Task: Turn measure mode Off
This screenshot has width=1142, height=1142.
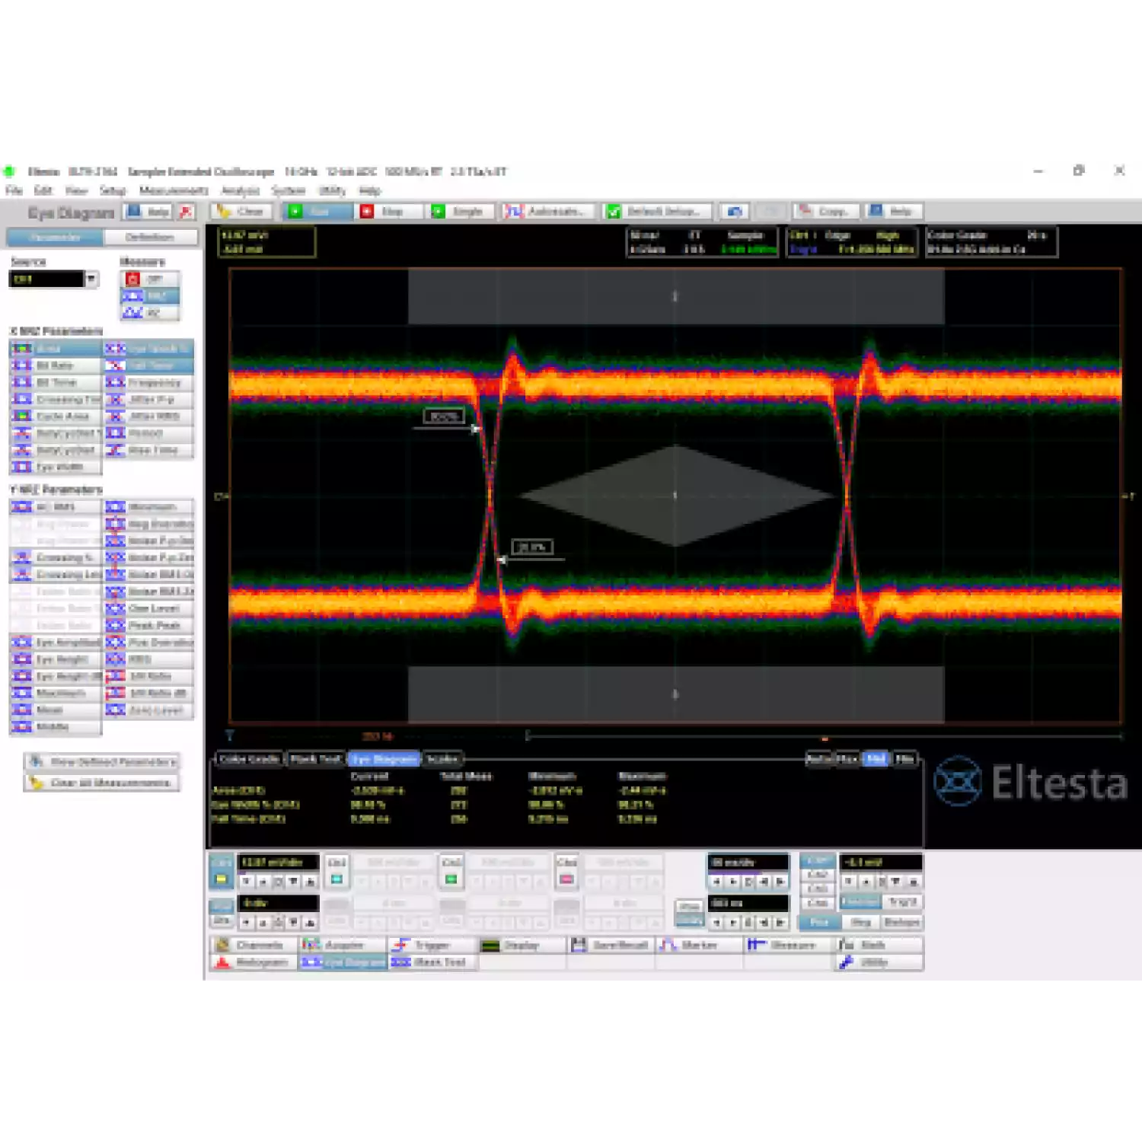Action: [151, 279]
